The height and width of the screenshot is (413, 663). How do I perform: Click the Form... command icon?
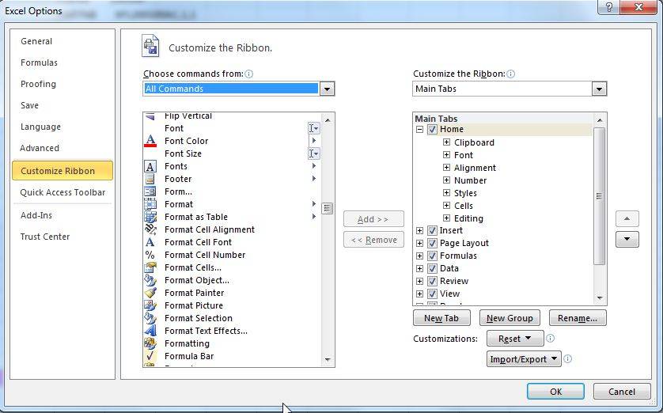tap(150, 191)
